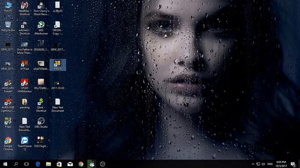The image size is (300, 168).
Task: Open the Recycle Bin
Action: pos(8,27)
